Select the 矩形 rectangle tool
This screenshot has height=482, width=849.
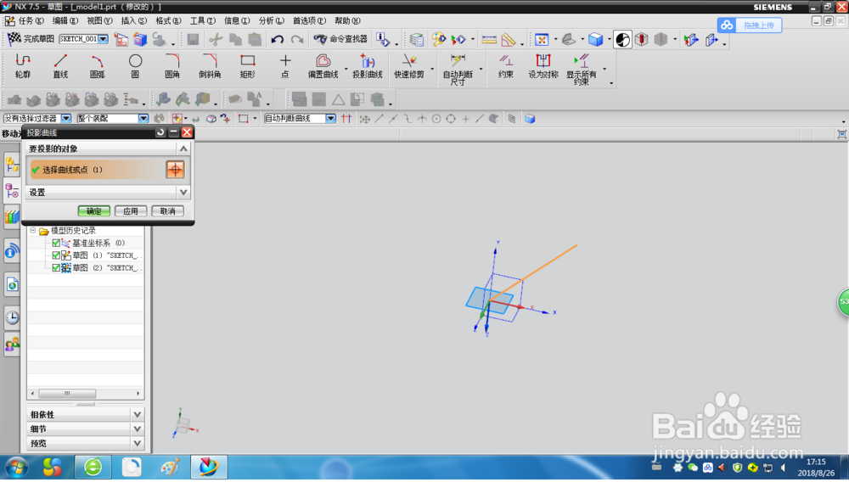click(247, 66)
